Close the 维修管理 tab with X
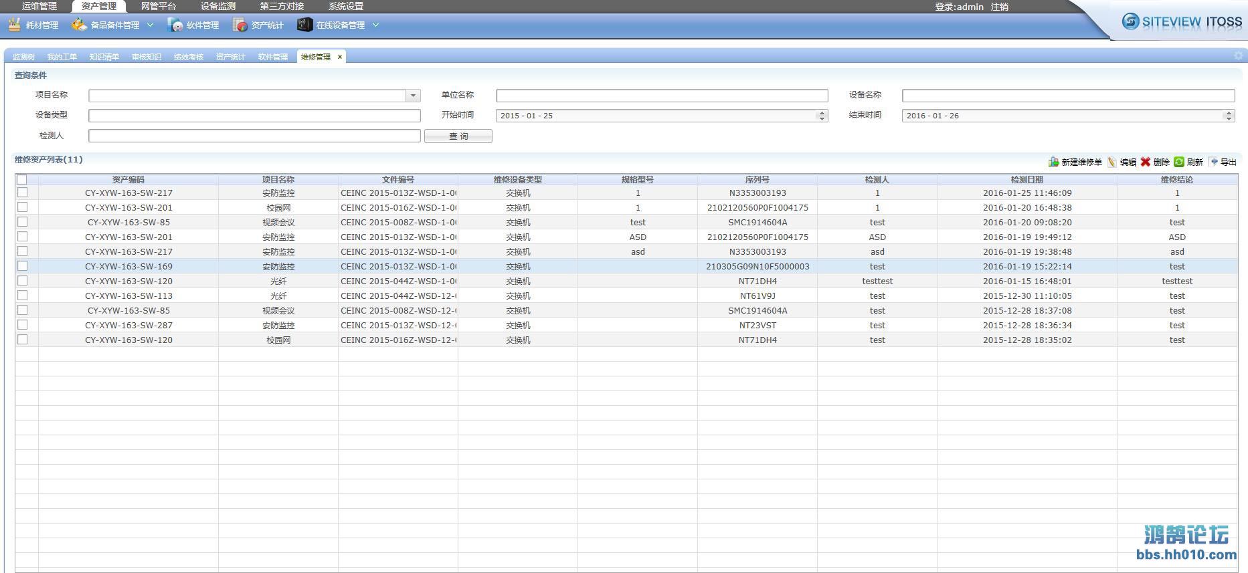The image size is (1248, 573). [340, 57]
